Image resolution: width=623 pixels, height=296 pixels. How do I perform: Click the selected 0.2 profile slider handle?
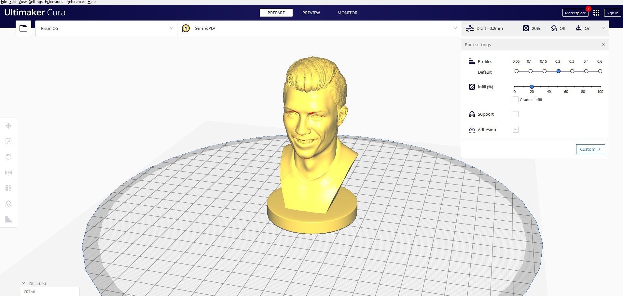coord(559,71)
